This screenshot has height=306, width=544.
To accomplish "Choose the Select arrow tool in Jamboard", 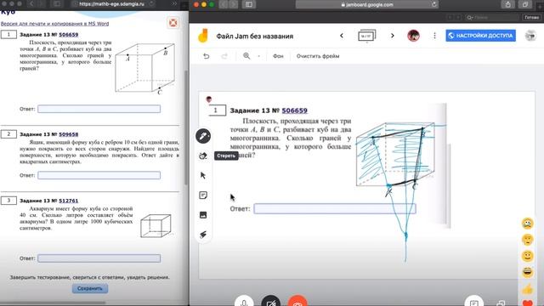I will tap(203, 176).
